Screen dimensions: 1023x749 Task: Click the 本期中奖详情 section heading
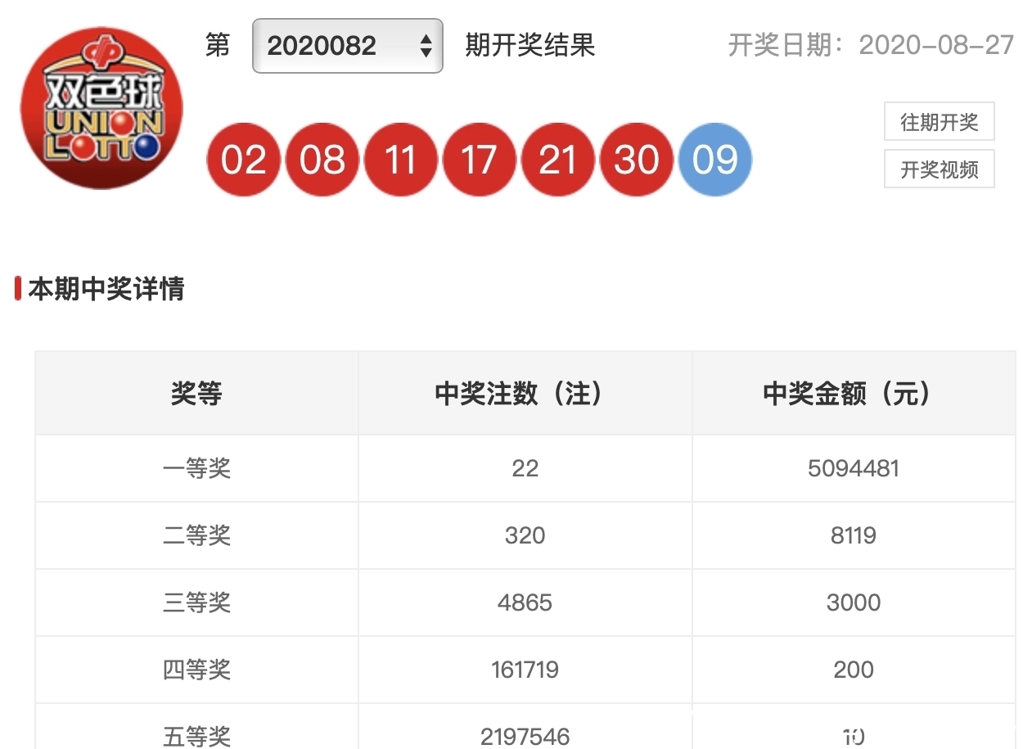tap(106, 290)
